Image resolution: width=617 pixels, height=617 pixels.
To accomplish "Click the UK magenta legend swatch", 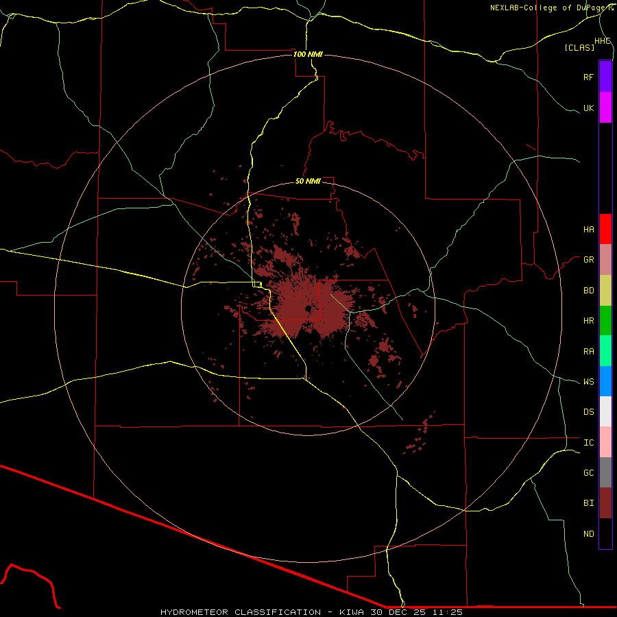I will point(605,108).
